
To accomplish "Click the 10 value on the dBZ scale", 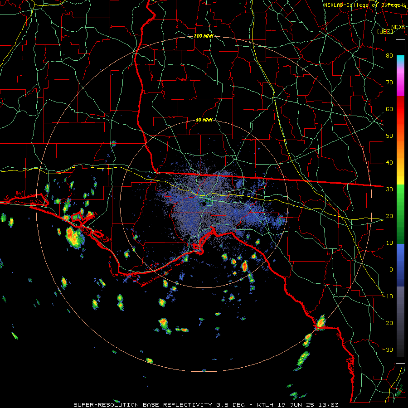I will (389, 243).
